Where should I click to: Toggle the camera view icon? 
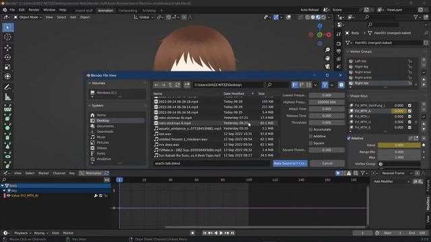tap(327, 67)
